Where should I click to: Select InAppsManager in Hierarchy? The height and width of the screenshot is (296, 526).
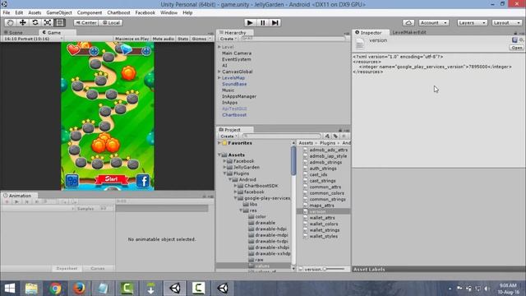coord(239,96)
